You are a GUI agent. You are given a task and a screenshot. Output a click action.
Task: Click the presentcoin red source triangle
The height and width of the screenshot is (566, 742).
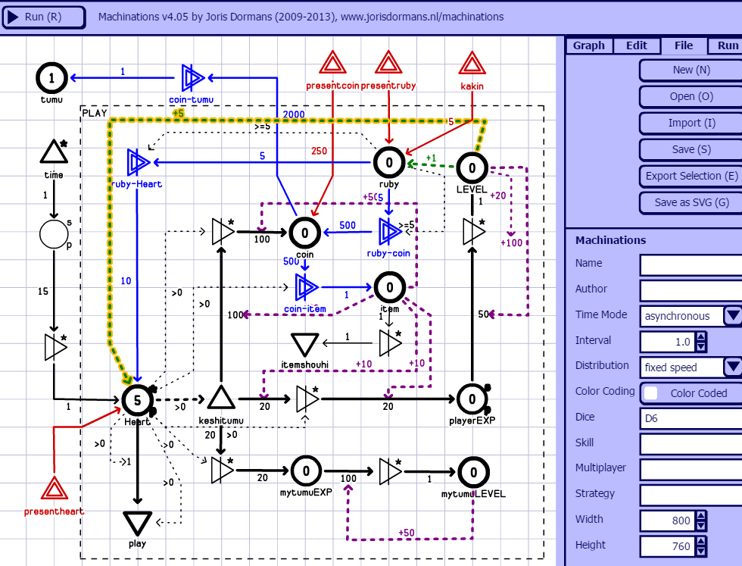click(x=332, y=64)
